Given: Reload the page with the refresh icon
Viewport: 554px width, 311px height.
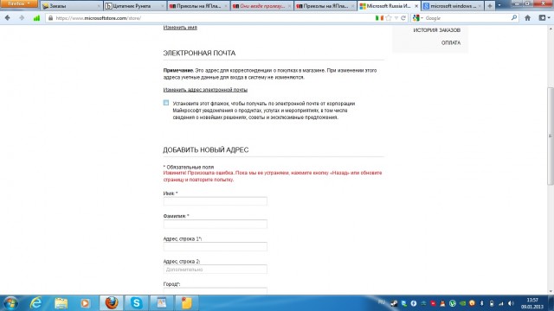Looking at the screenshot, I should 403,18.
